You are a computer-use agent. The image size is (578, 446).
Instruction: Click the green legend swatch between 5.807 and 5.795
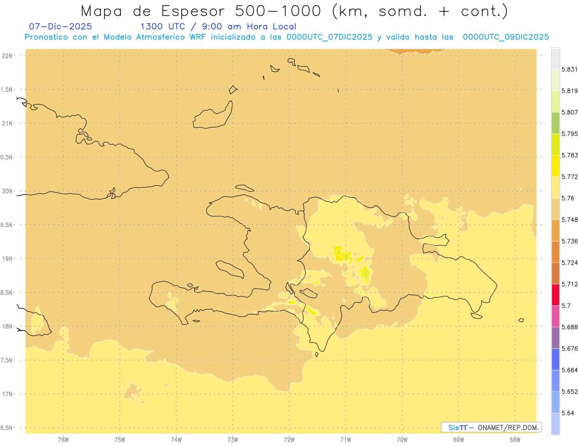coord(555,123)
